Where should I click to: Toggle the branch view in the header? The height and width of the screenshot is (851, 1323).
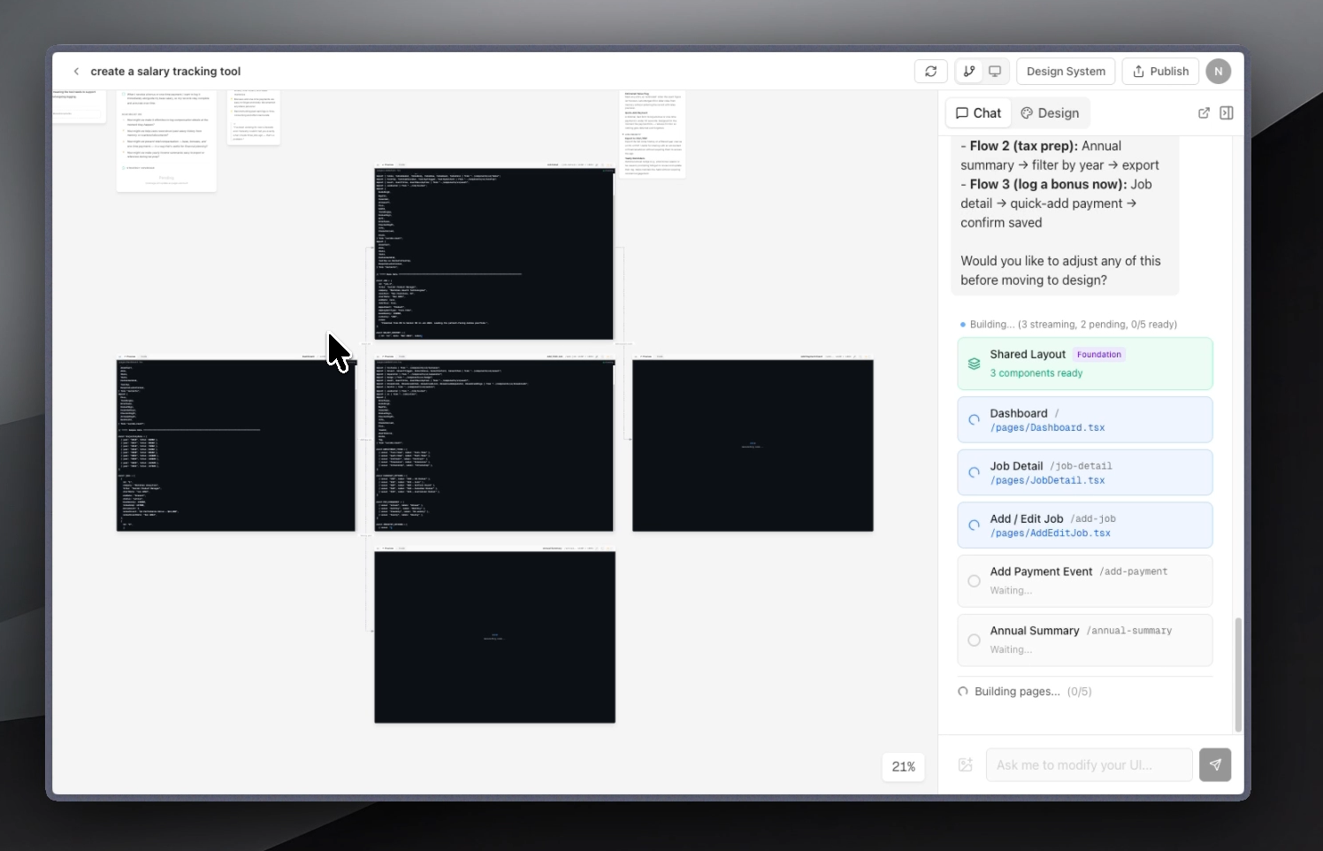click(x=969, y=71)
